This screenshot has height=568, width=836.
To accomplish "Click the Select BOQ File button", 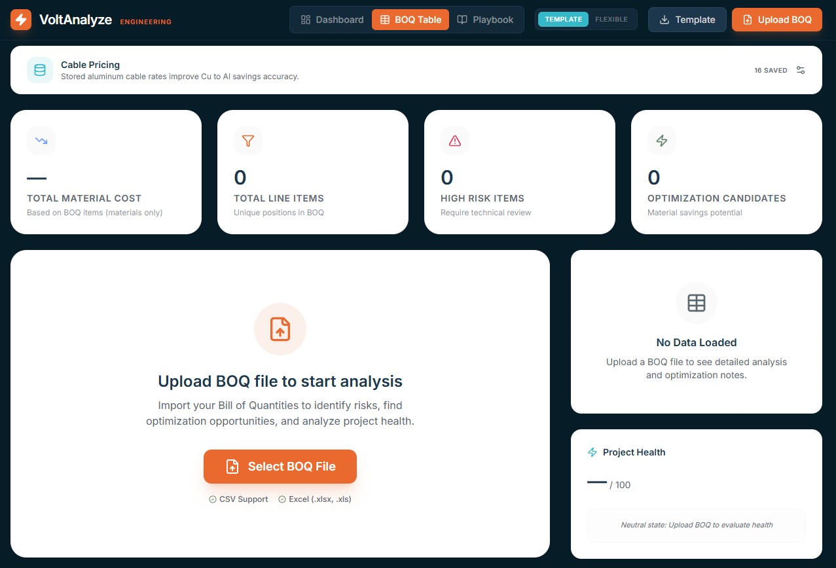I will [280, 467].
